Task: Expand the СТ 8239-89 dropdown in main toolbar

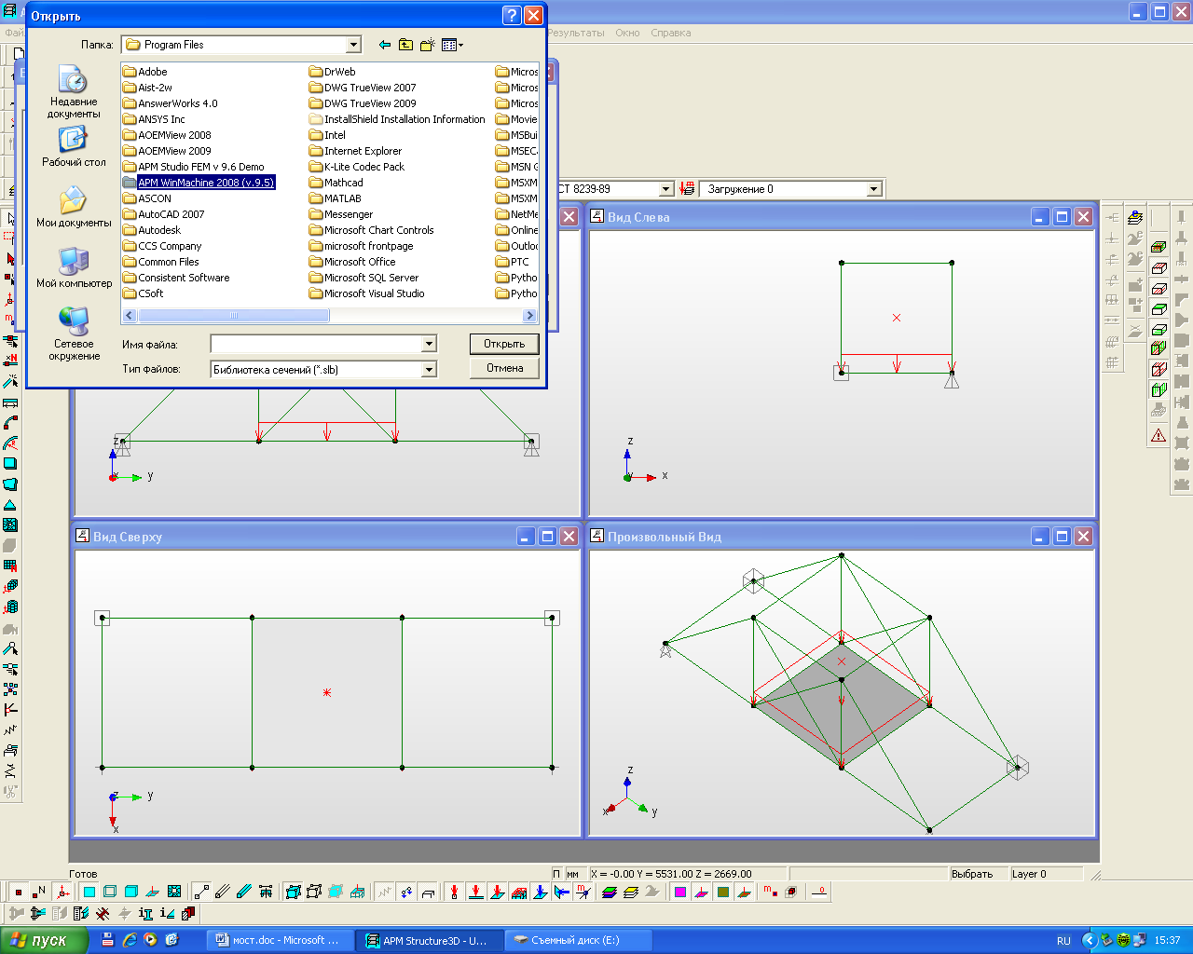Action: [665, 189]
